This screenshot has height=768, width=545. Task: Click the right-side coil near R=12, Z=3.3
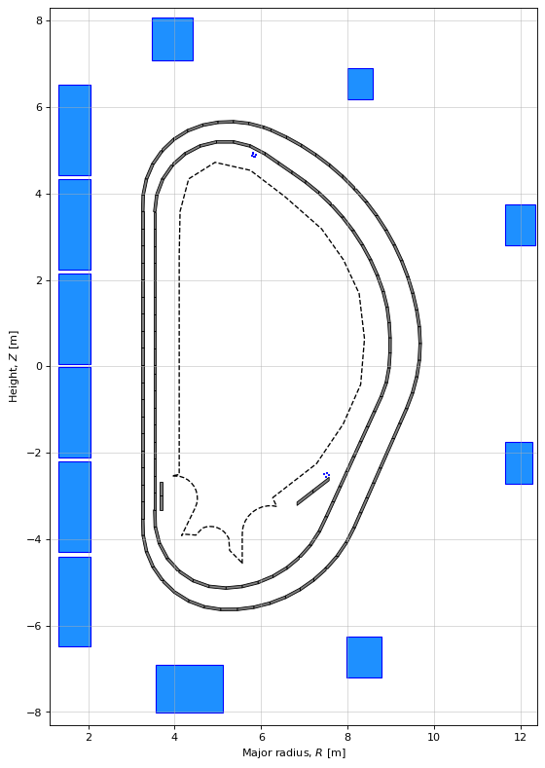[x=521, y=225]
